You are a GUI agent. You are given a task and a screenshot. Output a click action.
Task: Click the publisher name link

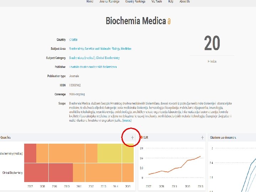point(93,67)
